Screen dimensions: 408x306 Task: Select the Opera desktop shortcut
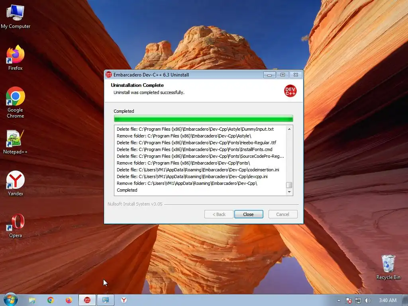(x=16, y=226)
